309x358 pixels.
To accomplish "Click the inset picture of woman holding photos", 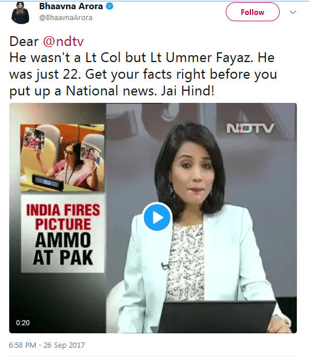I will pos(62,158).
